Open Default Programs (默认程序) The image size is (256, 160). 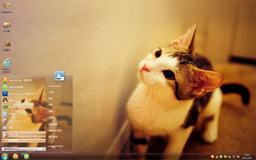(x=53, y=137)
